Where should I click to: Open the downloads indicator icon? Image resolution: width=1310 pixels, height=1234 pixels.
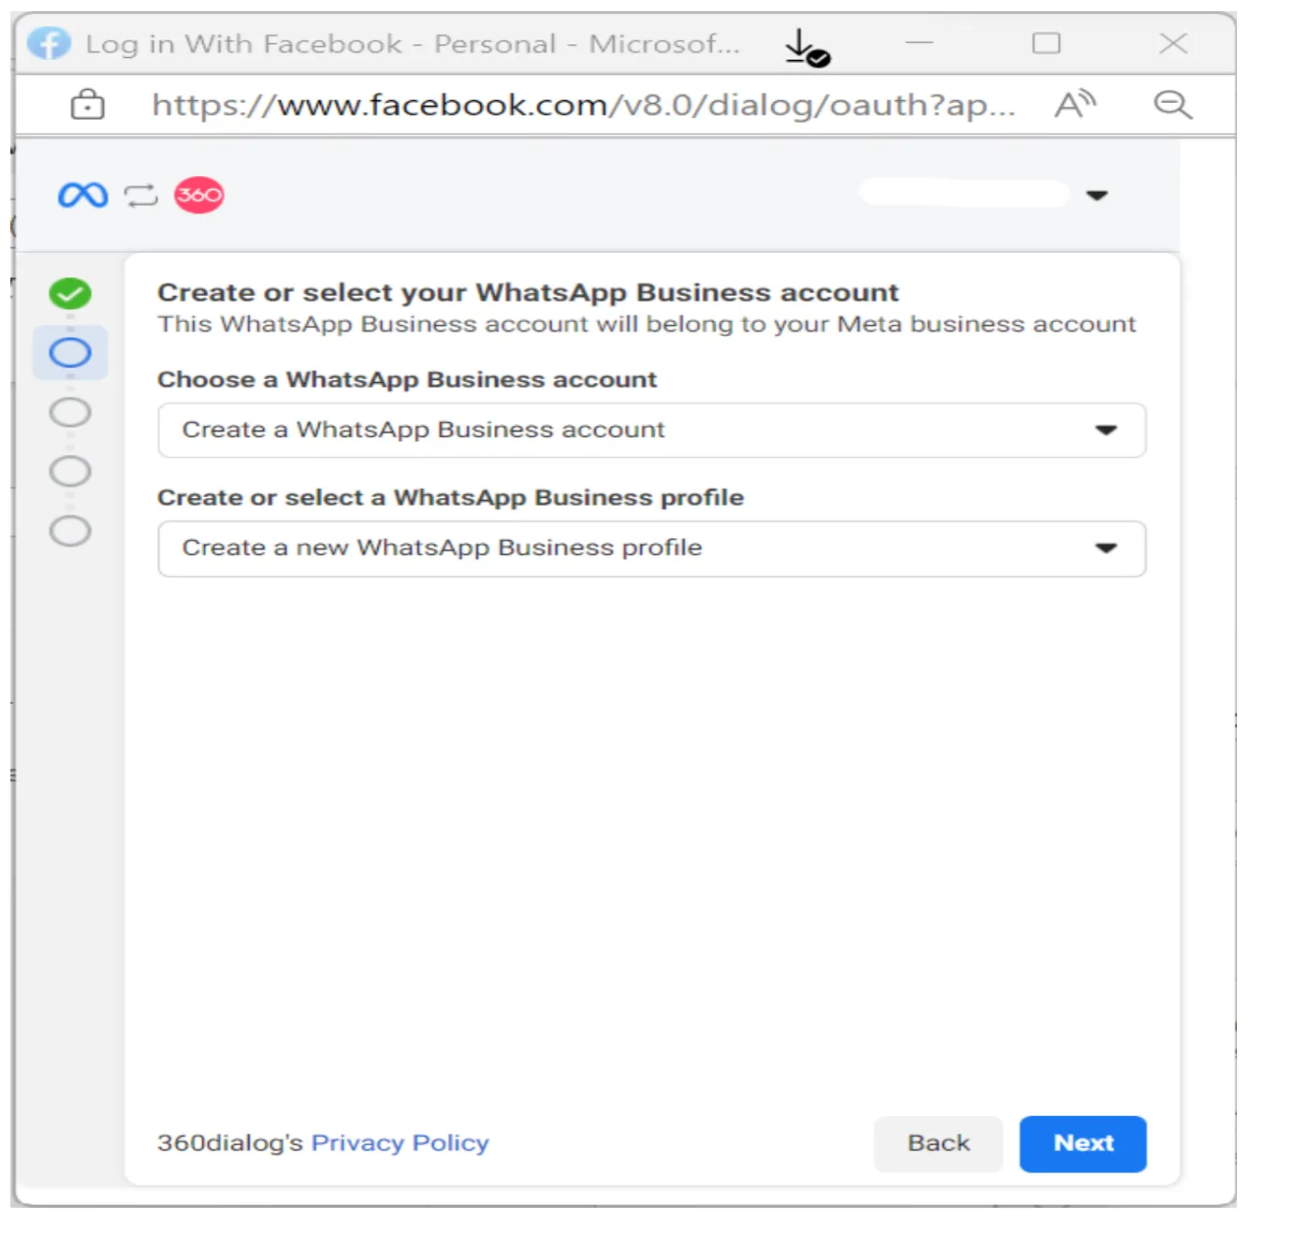click(x=807, y=47)
